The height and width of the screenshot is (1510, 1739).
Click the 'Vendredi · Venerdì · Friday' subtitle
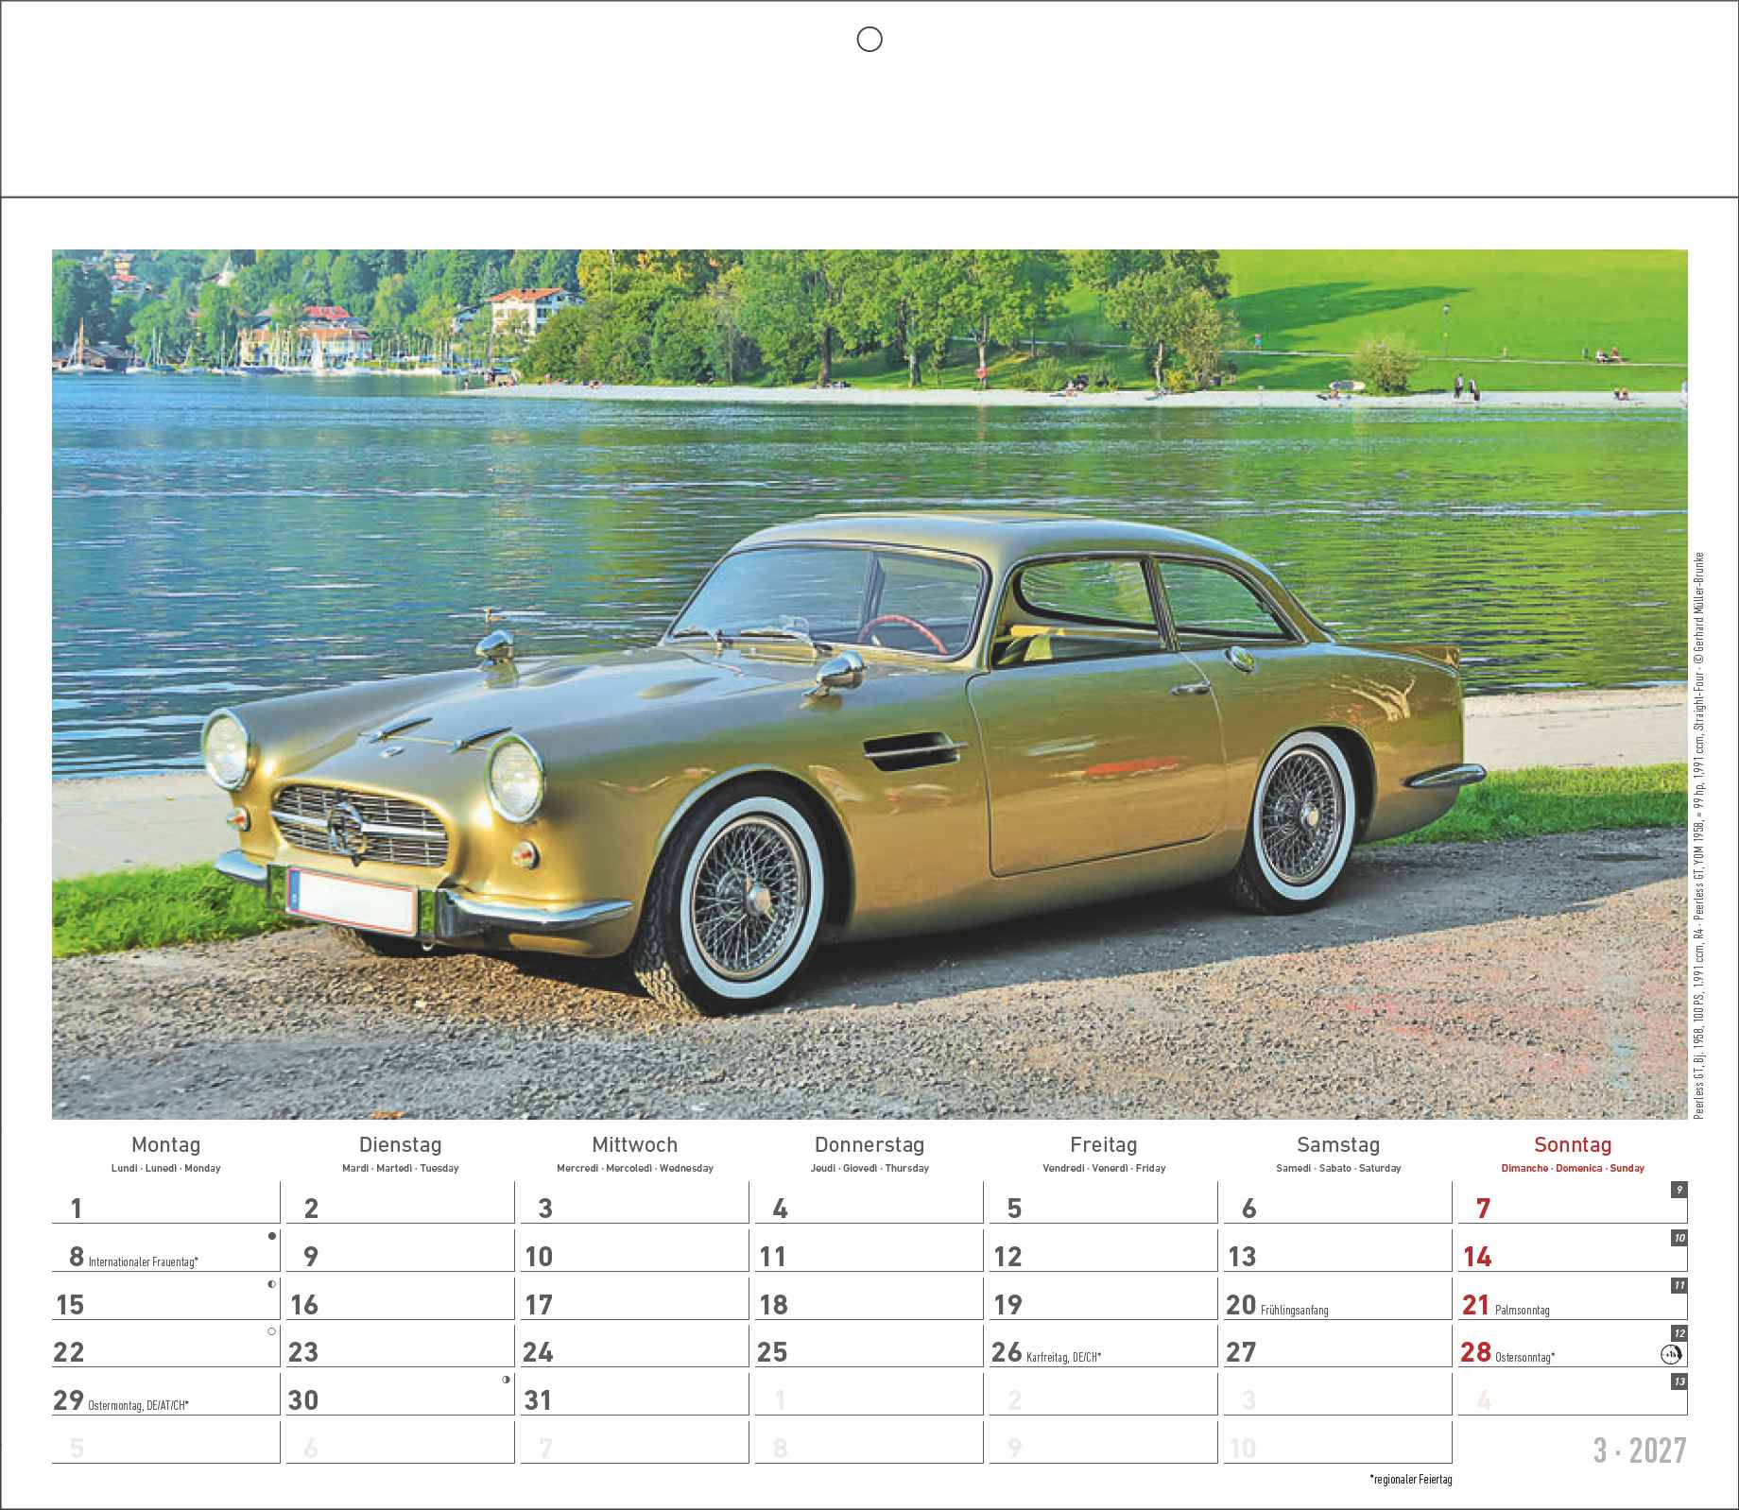tap(1104, 1168)
